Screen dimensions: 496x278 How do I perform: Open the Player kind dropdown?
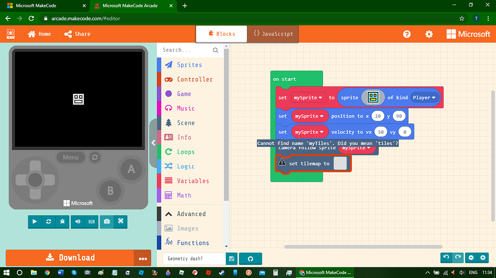[x=424, y=98]
